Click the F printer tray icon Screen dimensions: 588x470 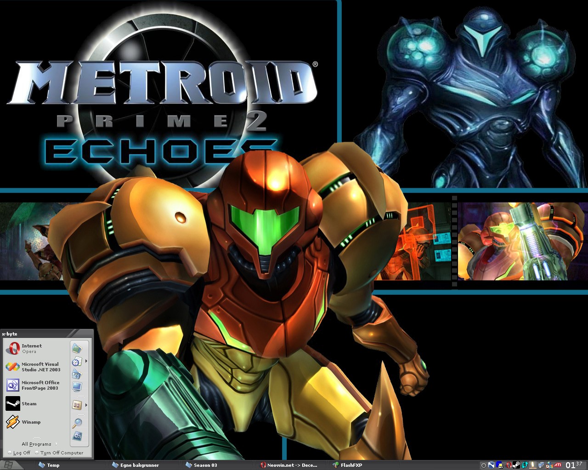tap(499, 465)
